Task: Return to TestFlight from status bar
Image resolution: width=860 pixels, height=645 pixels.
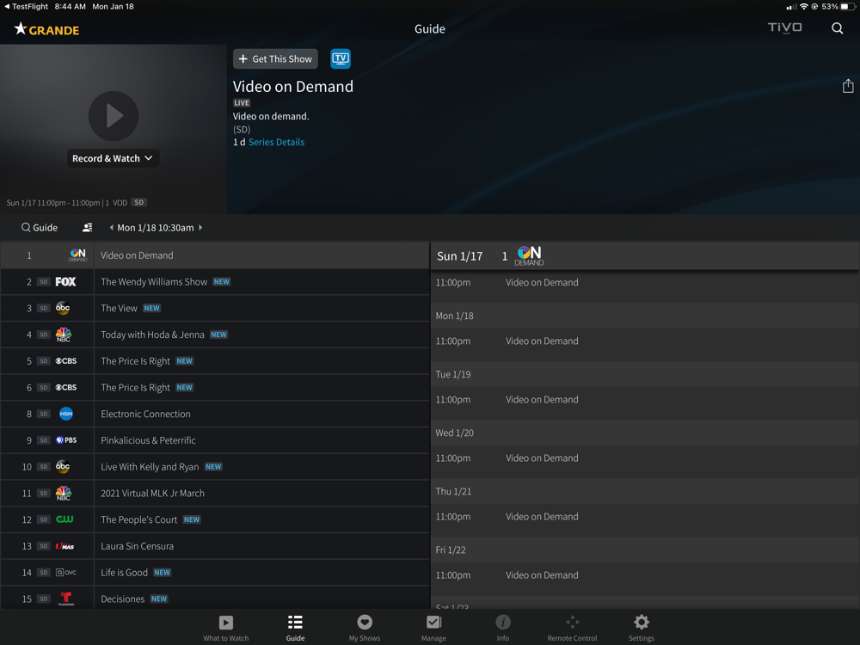Action: tap(26, 7)
